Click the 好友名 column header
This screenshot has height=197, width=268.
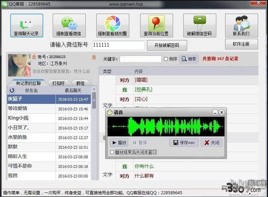pos(31,90)
